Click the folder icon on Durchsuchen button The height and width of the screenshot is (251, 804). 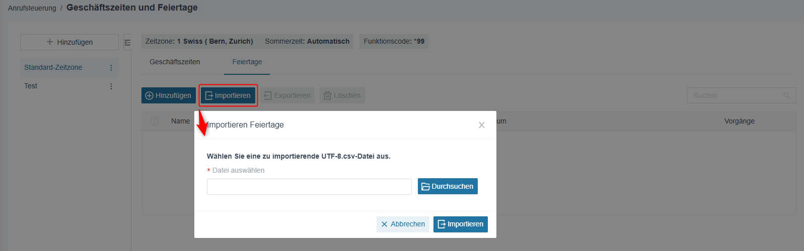click(425, 187)
